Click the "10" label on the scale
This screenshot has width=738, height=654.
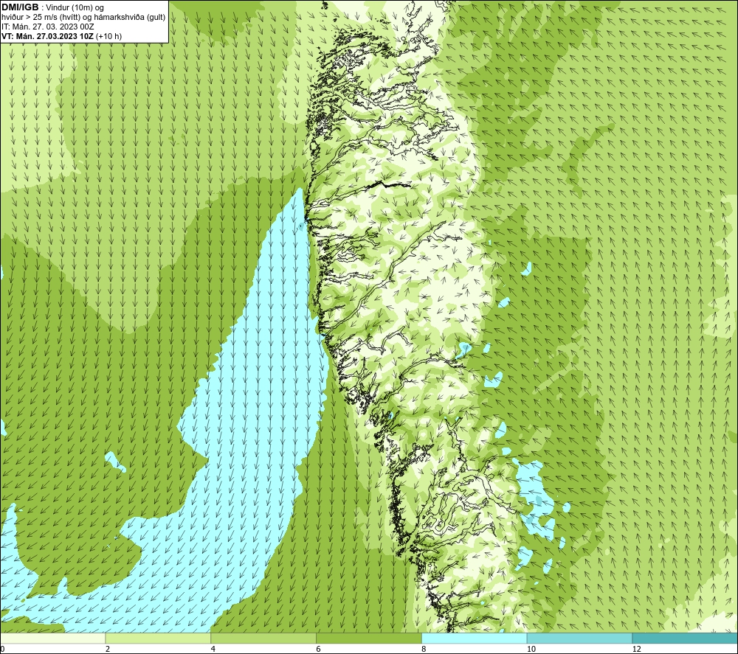[531, 649]
